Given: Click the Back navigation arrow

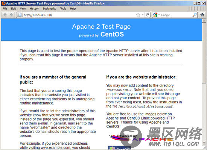Looking at the screenshot, I should tap(5, 15).
